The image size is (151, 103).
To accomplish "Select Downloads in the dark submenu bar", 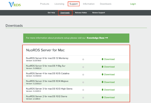I will click(65, 12).
